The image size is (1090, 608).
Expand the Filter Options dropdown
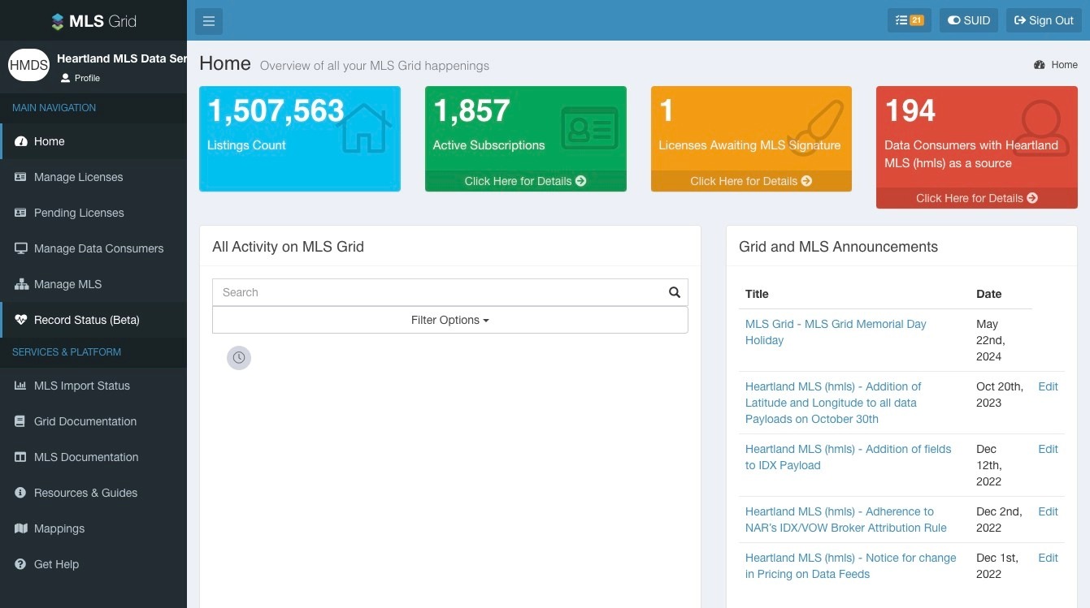(x=450, y=320)
